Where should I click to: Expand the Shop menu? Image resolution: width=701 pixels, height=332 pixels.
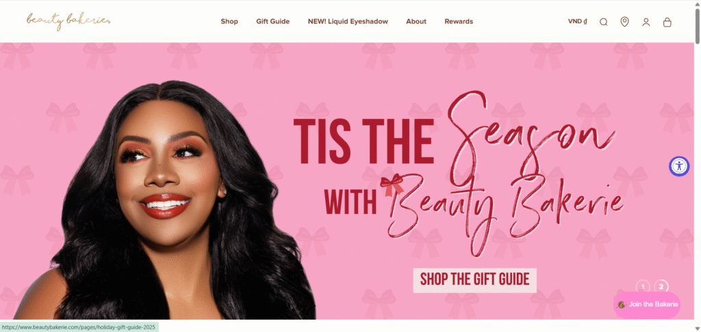click(229, 21)
